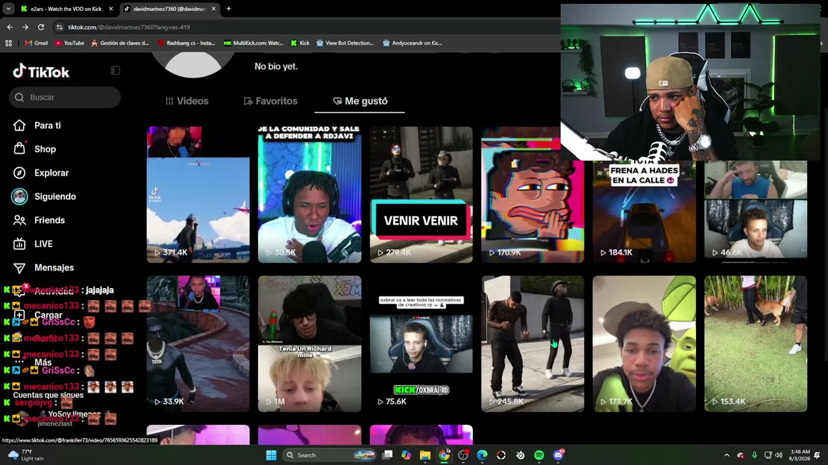Select the Me gustó tab
The width and height of the screenshot is (828, 465).
pyautogui.click(x=360, y=101)
